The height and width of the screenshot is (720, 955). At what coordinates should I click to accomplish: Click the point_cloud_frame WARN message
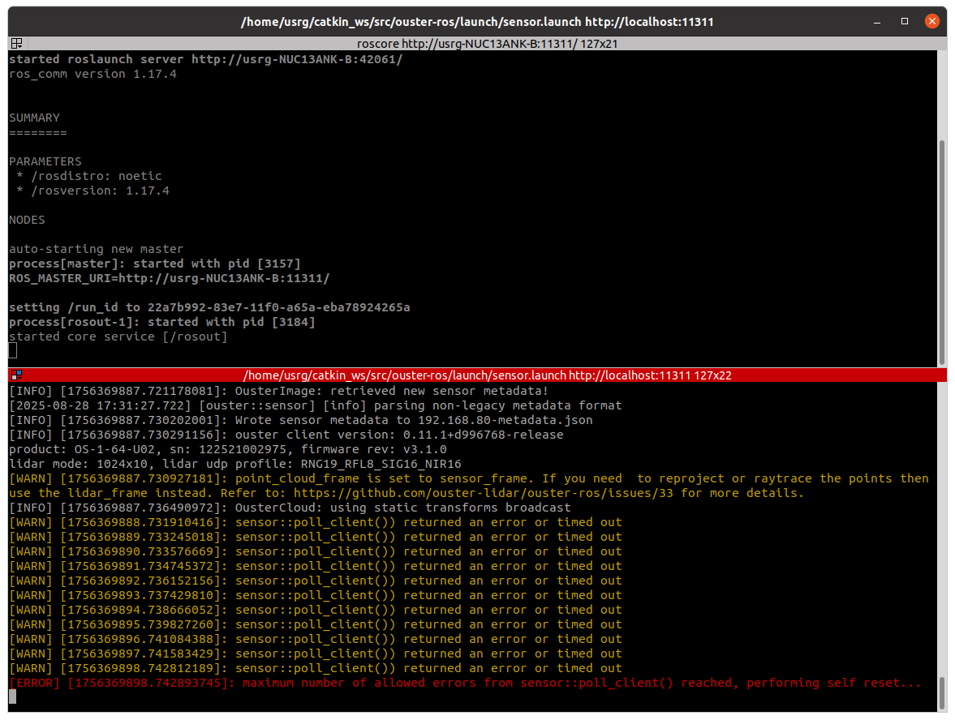pos(469,486)
